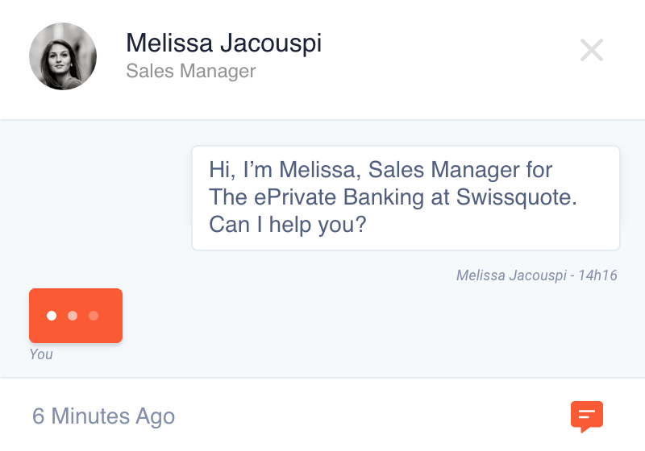Click the last faded typing dot
Image resolution: width=645 pixels, height=451 pixels.
pos(94,316)
